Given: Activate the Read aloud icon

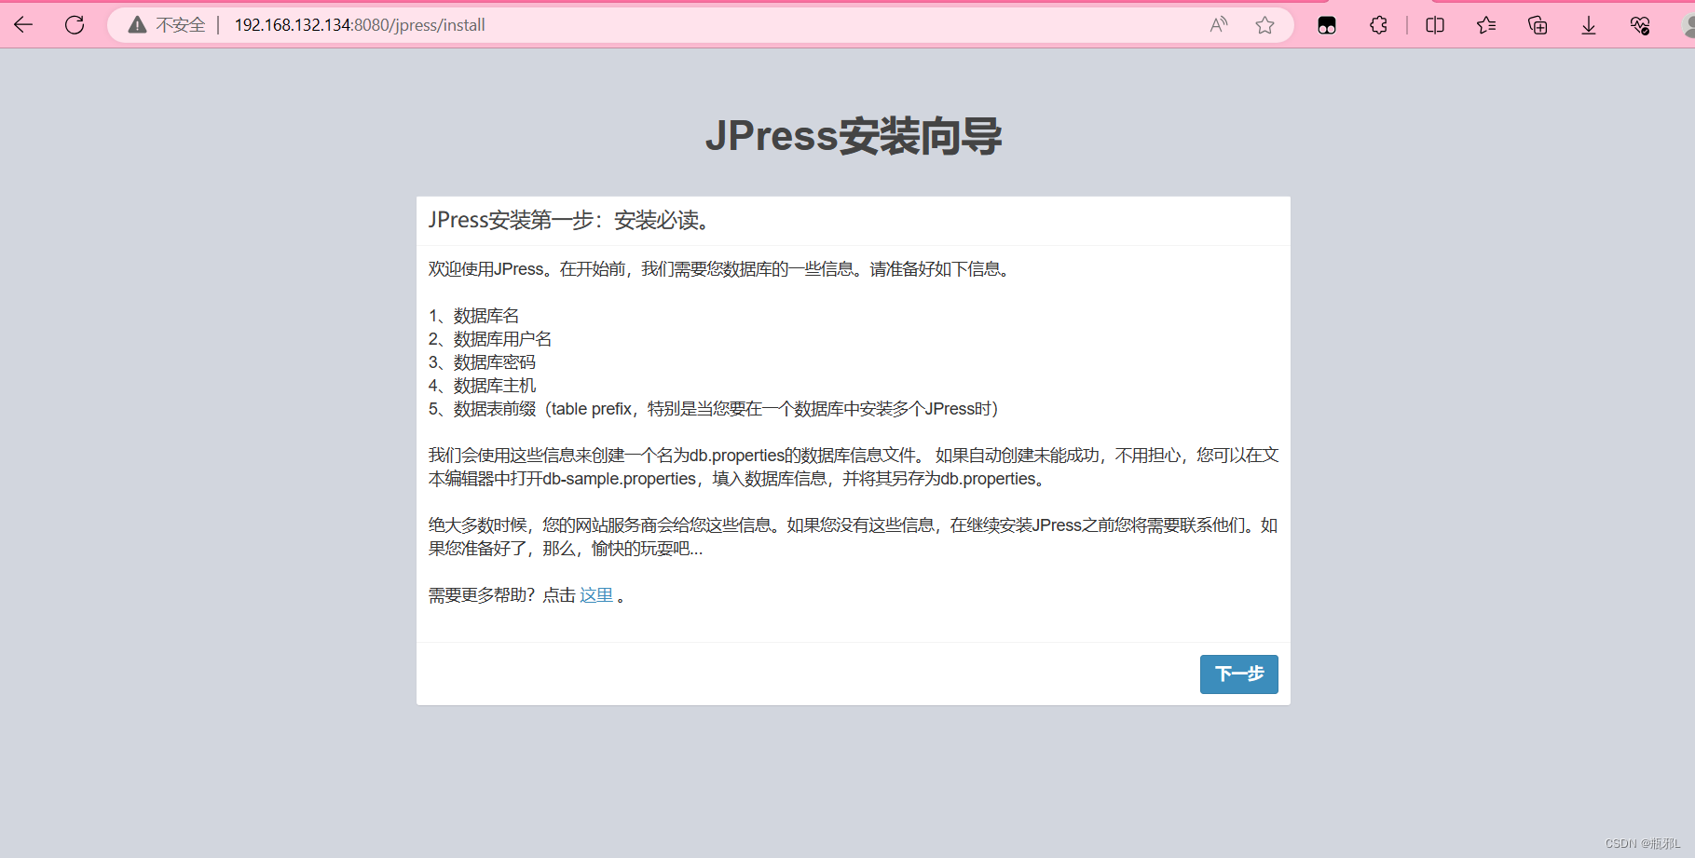Looking at the screenshot, I should pos(1218,25).
